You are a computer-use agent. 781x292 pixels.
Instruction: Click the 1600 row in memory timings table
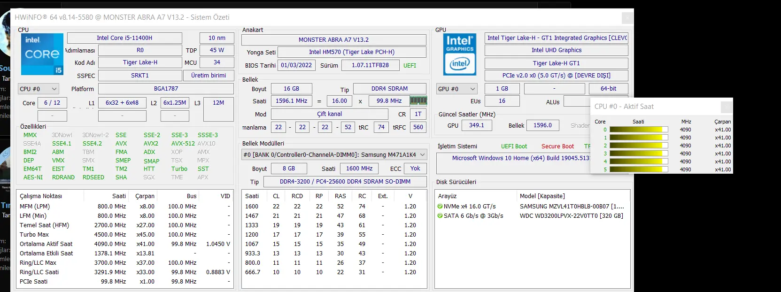(334, 207)
